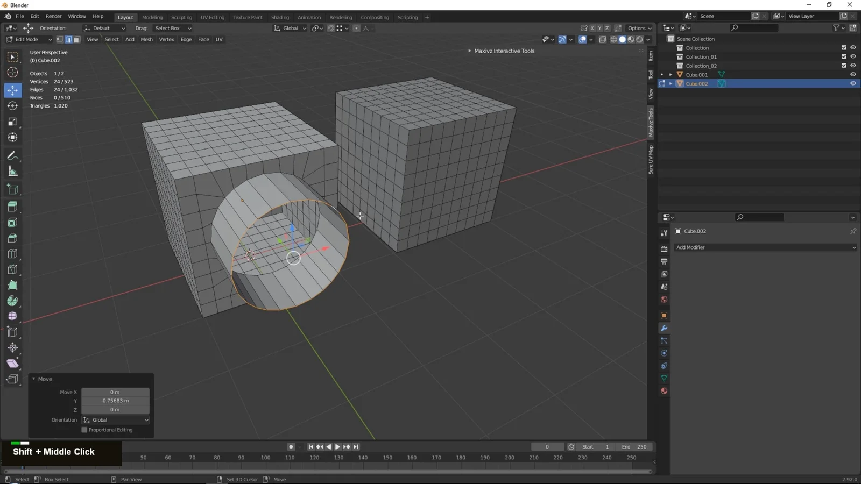
Task: Activate the Rotate tool
Action: 12,106
